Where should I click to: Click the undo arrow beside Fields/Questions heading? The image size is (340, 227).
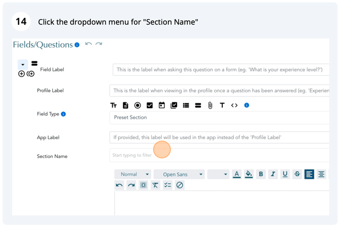88,44
